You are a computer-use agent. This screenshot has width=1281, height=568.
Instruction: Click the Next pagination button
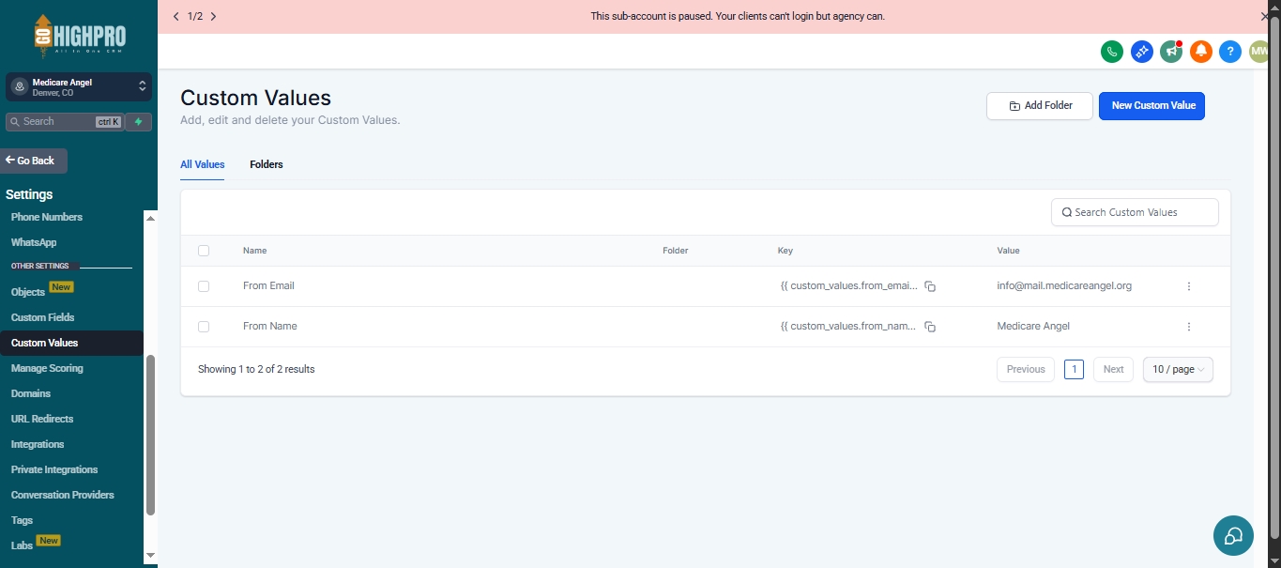tap(1113, 369)
